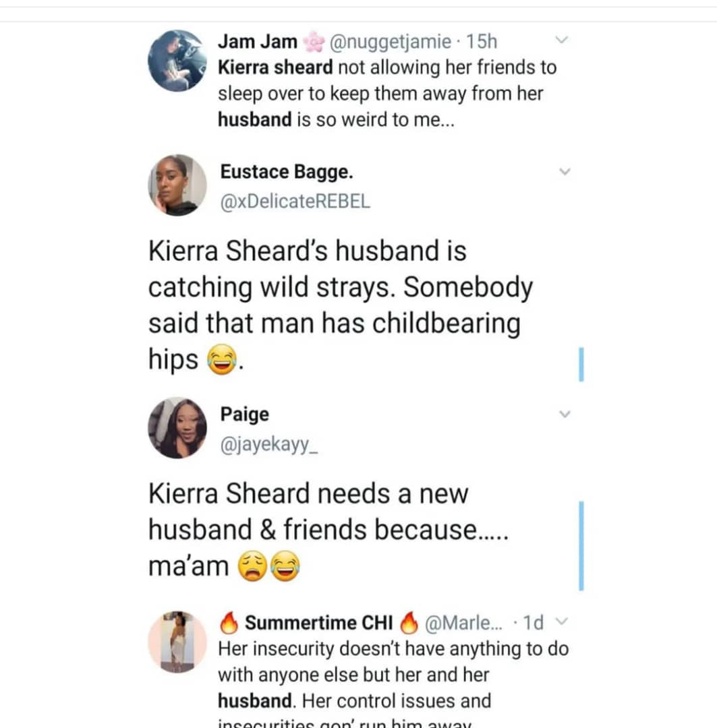Image resolution: width=717 pixels, height=728 pixels.
Task: Select the Eustace Bagge. display name
Action: click(286, 172)
